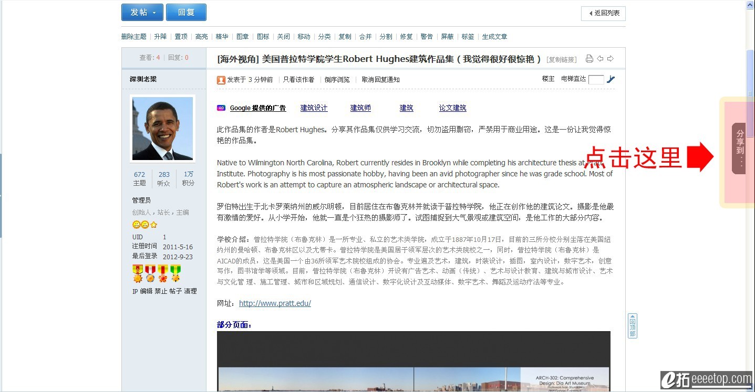The height and width of the screenshot is (392, 755).
Task: Select 复制 moderation option
Action: pos(345,37)
